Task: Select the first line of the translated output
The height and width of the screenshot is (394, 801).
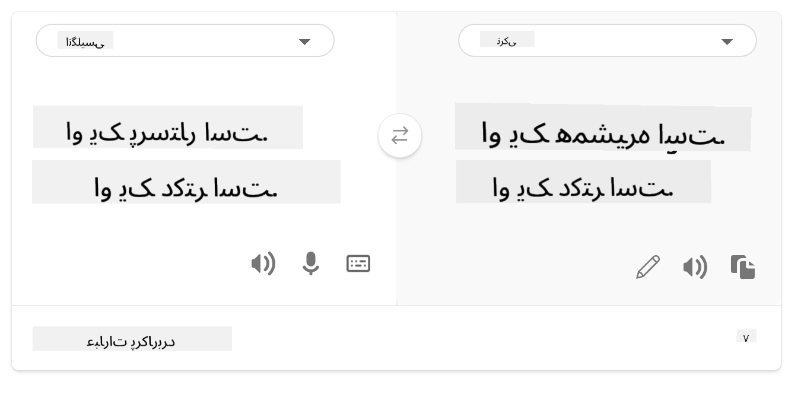Action: point(603,135)
